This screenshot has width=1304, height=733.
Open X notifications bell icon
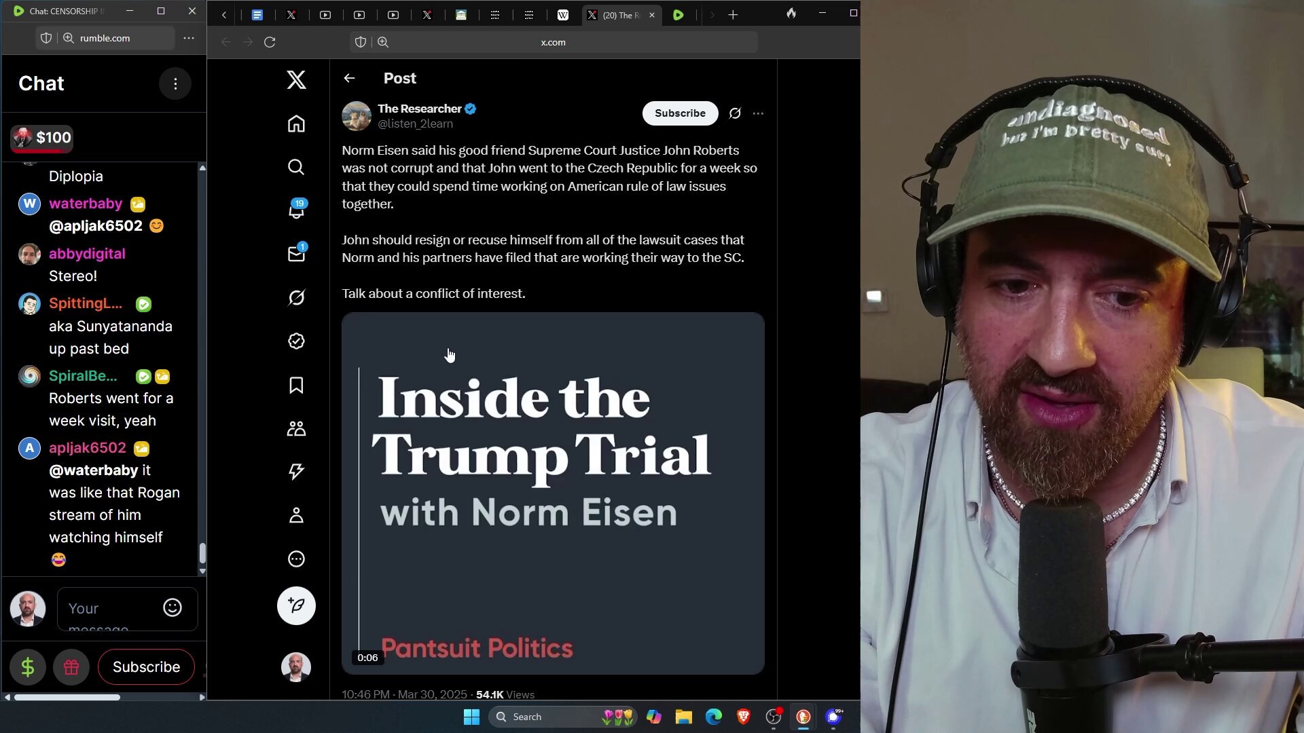(296, 210)
